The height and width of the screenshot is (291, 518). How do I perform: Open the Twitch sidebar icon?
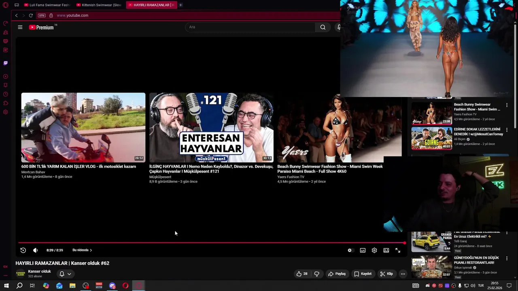(x=6, y=63)
